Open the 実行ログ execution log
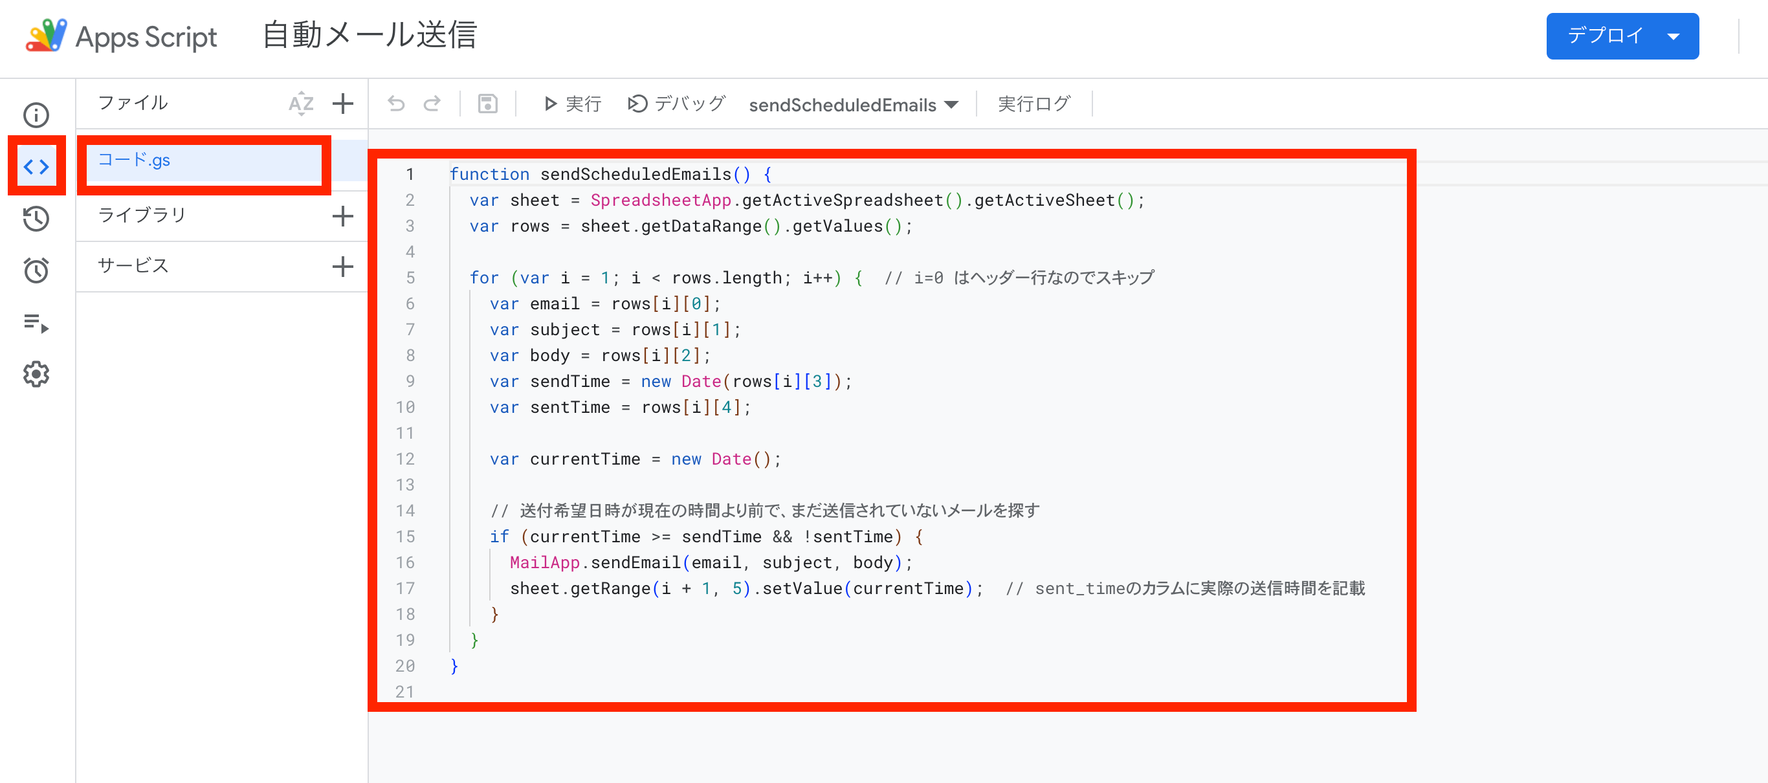The image size is (1768, 783). (x=1033, y=104)
